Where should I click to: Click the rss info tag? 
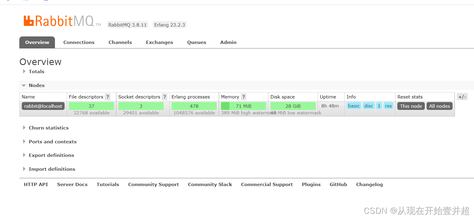389,106
